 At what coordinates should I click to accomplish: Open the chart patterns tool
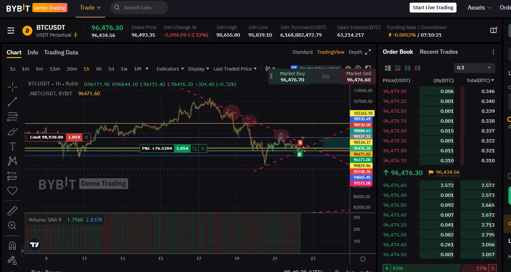point(13,161)
